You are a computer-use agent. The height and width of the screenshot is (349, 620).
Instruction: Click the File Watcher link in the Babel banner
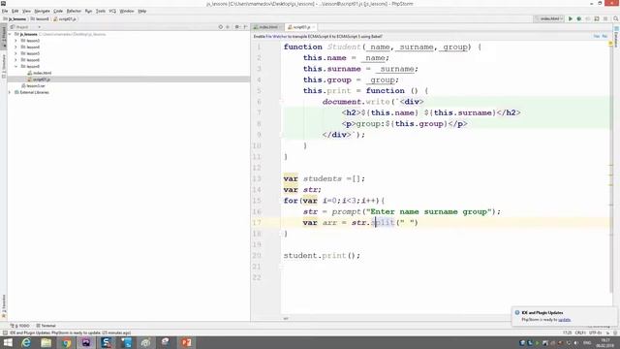276,37
